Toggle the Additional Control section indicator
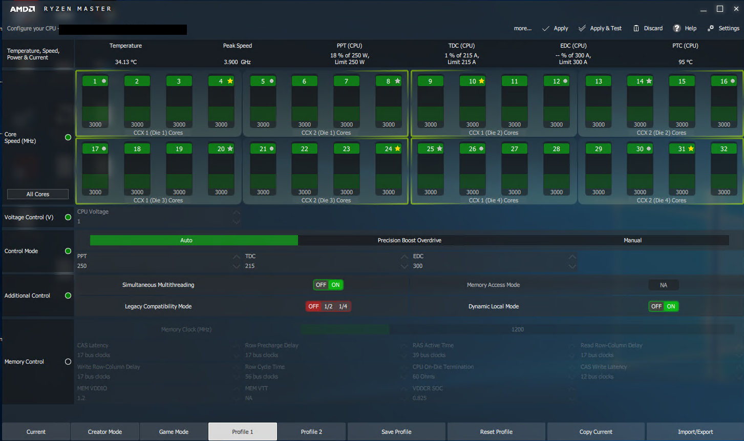Image resolution: width=744 pixels, height=441 pixels. (68, 296)
